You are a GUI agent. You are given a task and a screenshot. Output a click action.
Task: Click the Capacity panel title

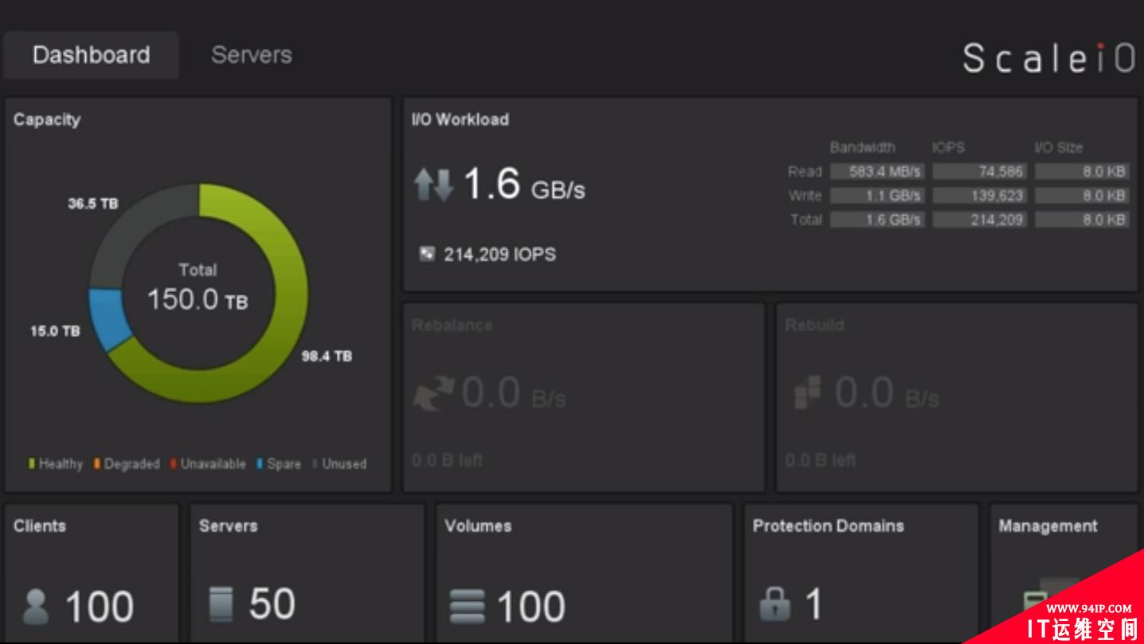(47, 119)
